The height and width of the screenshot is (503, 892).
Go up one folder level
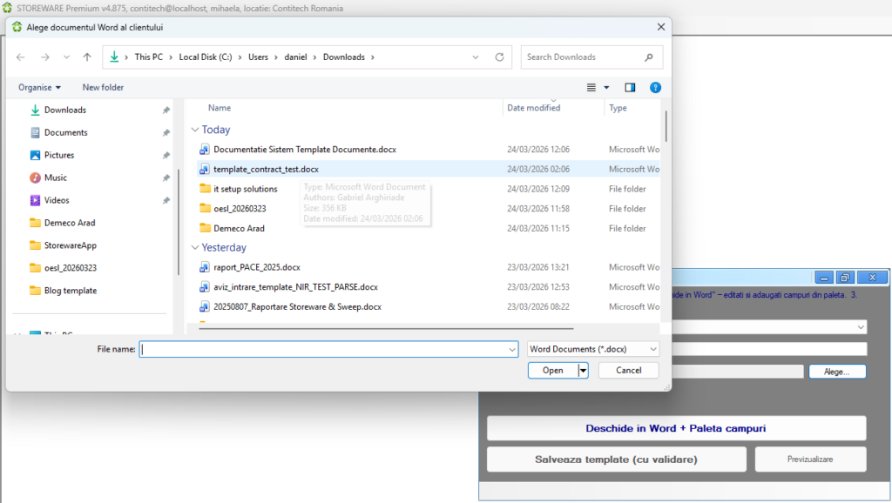click(87, 57)
